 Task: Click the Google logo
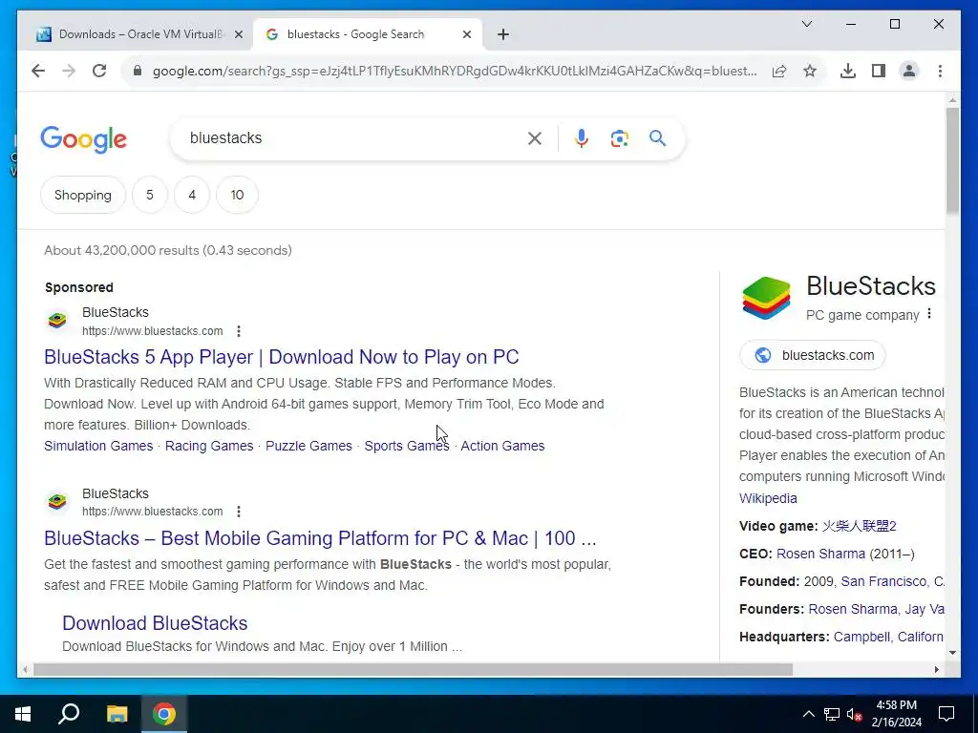(x=84, y=139)
